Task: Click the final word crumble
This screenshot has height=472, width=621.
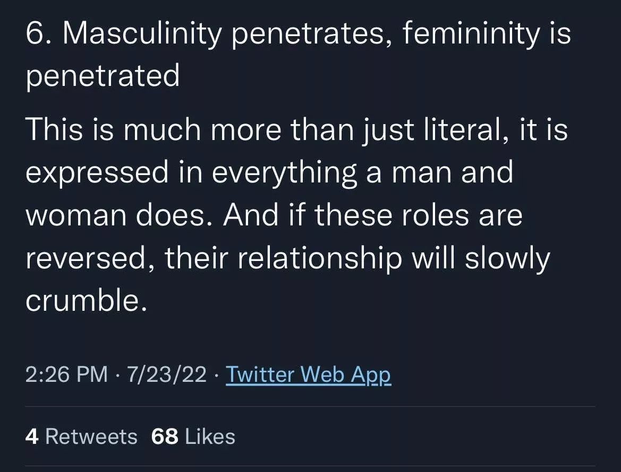Action: tap(85, 302)
